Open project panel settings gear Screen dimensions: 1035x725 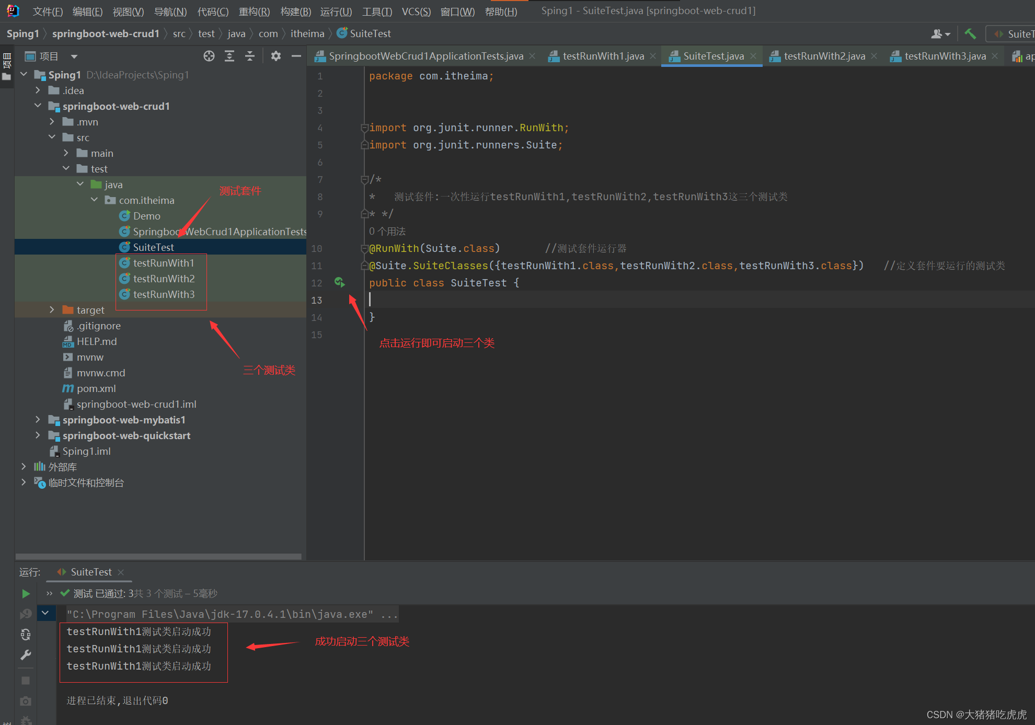point(276,56)
